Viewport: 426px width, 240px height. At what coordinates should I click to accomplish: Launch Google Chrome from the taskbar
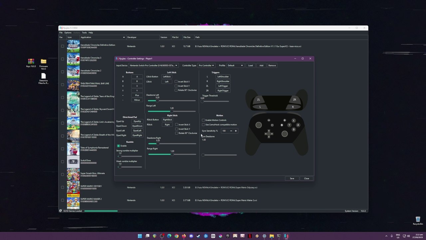coord(176,236)
